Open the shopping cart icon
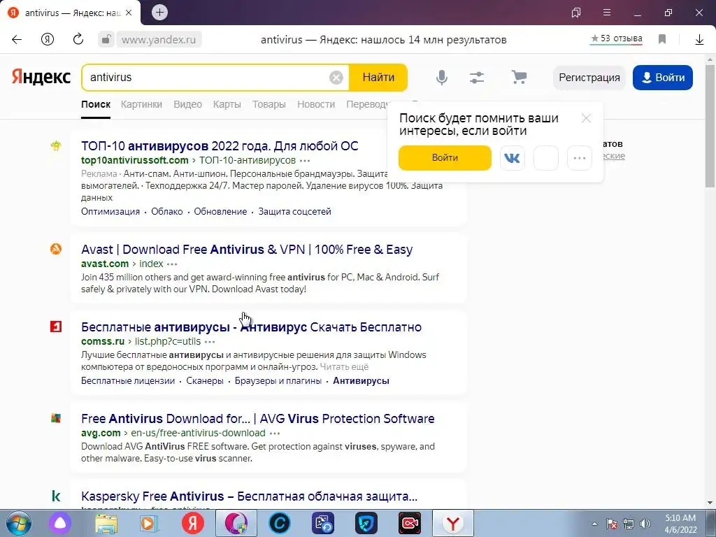The image size is (716, 537). click(519, 77)
